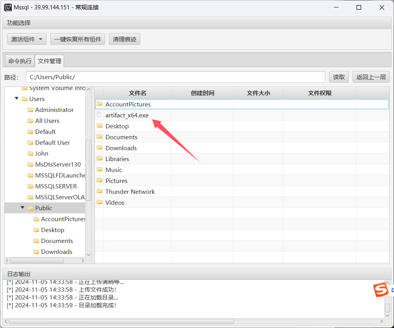Select the Default folder in the tree
The height and width of the screenshot is (328, 394).
coord(45,132)
